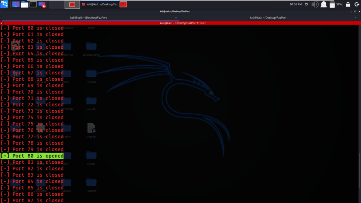Image resolution: width=361 pixels, height=203 pixels.
Task: Open the clock showing 10:06 PM
Action: click(x=296, y=4)
